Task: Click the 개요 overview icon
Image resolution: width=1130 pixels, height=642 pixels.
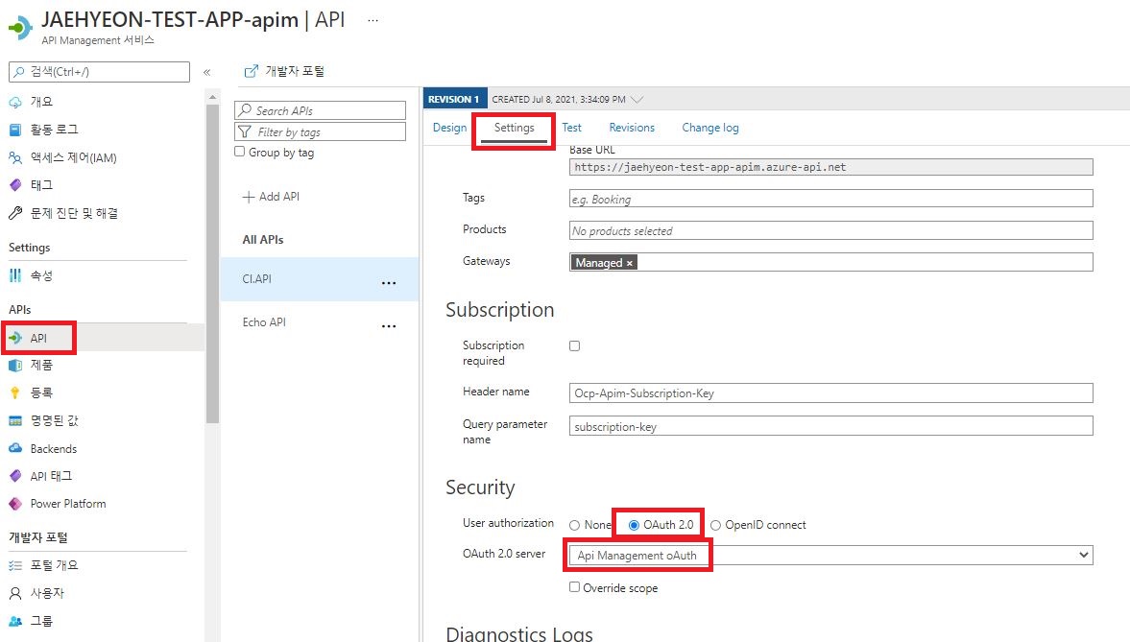Action: click(15, 103)
